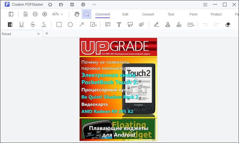Zoom out with the minus icon

click(x=35, y=14)
